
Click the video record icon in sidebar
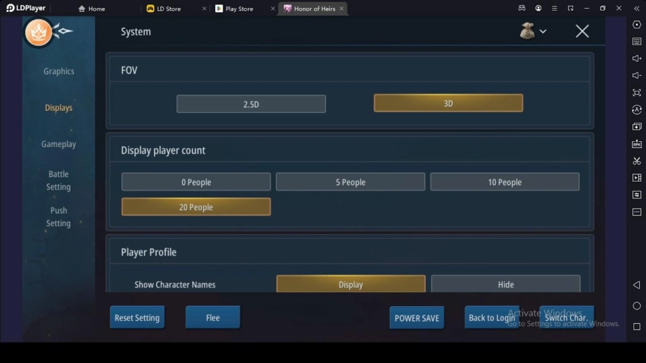(x=637, y=178)
